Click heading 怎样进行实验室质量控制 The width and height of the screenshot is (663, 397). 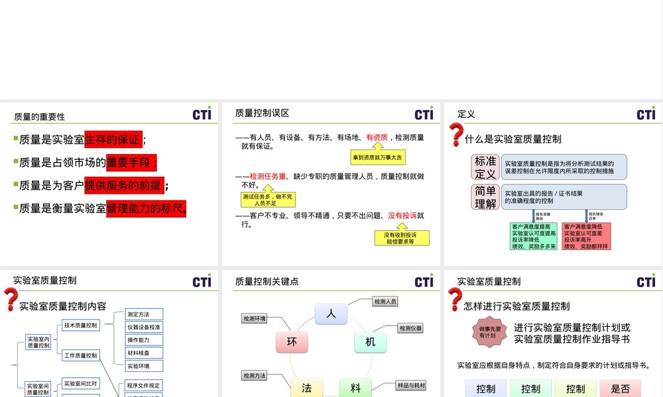[516, 306]
